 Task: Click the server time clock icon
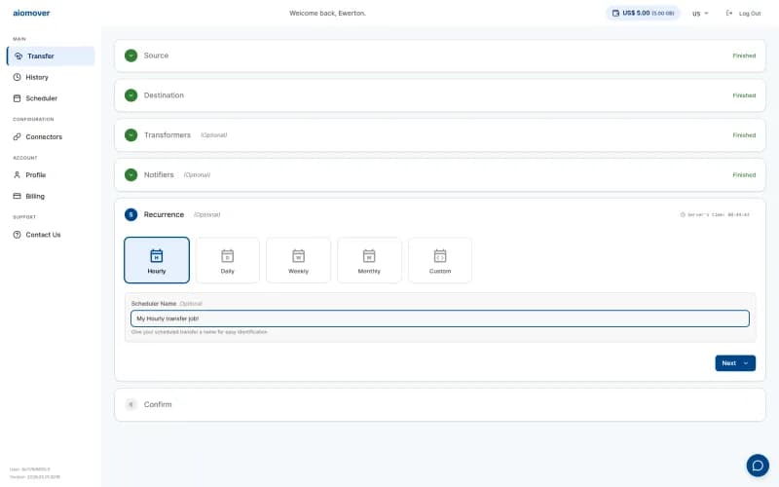tap(683, 214)
